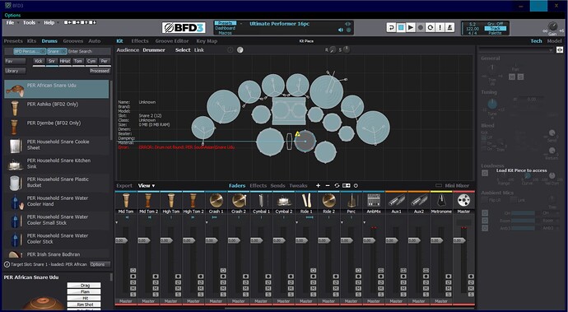The width and height of the screenshot is (568, 312).
Task: Open the Tech panel selection dropdown
Action: (516, 50)
